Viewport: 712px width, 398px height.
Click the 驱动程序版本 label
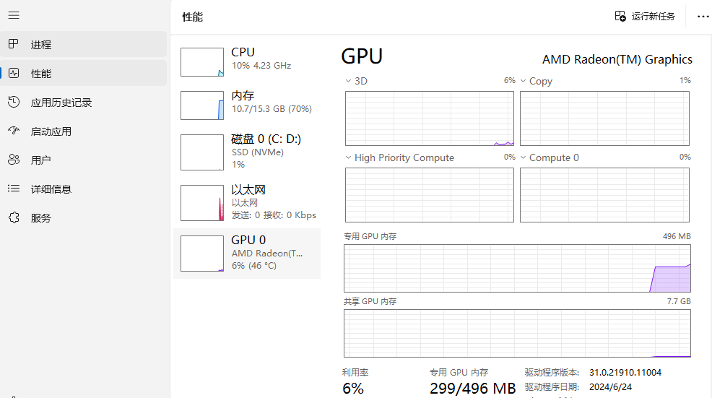pos(552,373)
